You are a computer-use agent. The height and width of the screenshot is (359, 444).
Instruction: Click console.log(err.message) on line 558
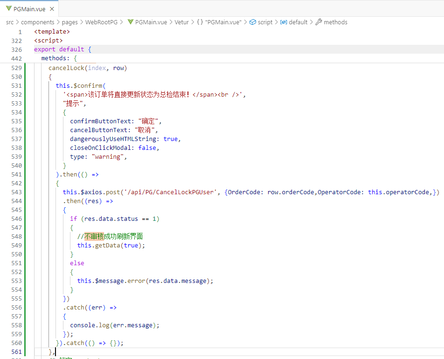coord(115,325)
